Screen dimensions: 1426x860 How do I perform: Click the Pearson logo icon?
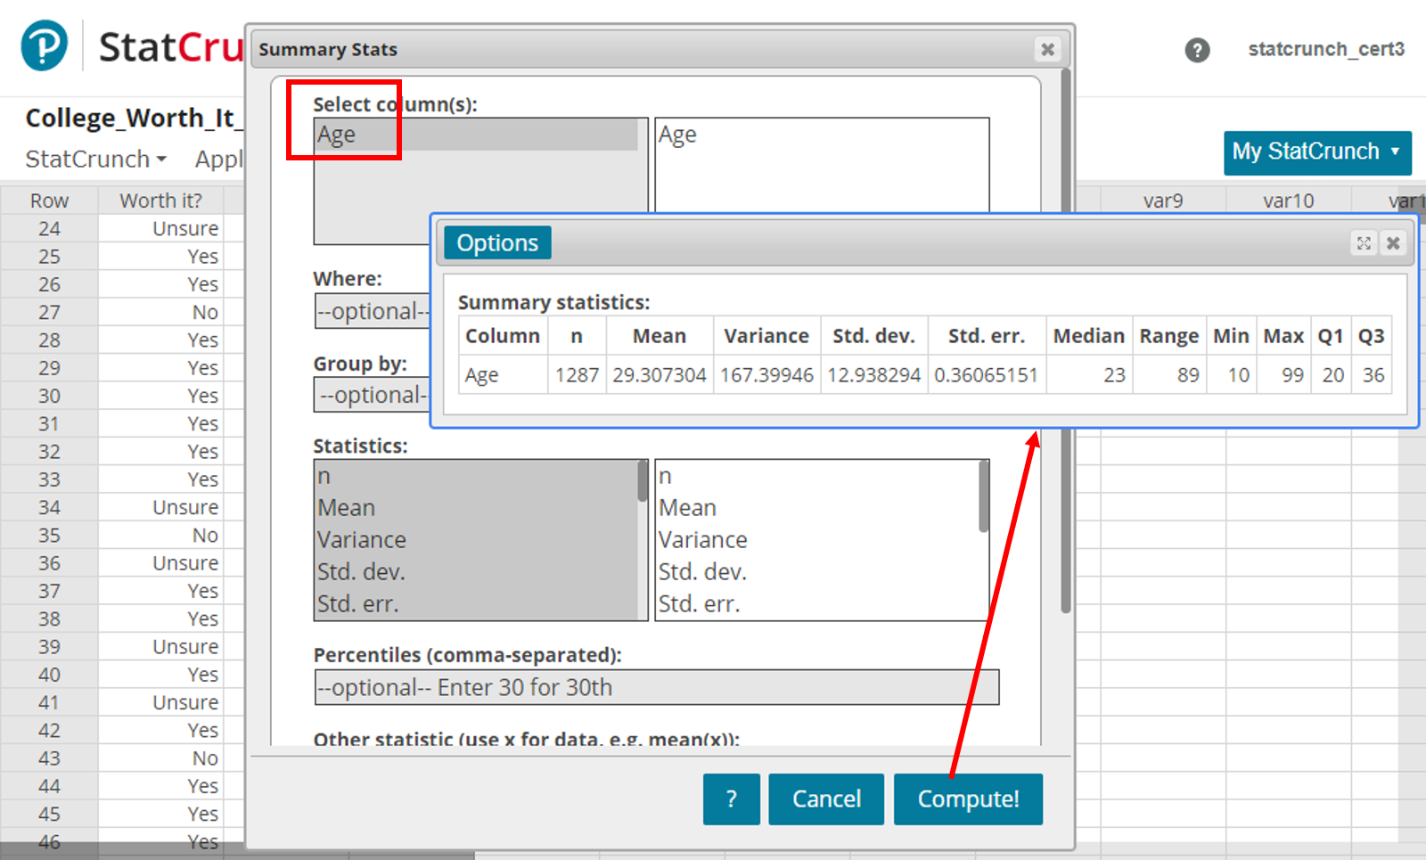click(43, 45)
